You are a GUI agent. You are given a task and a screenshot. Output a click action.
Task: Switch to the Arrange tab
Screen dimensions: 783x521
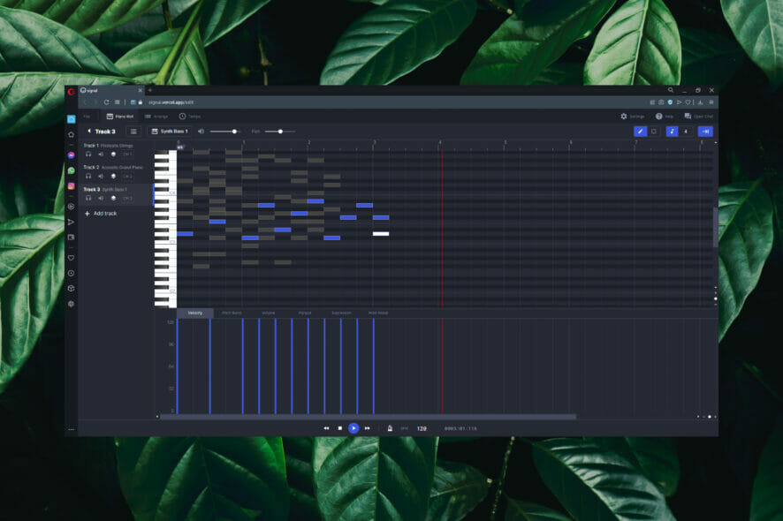pos(156,117)
